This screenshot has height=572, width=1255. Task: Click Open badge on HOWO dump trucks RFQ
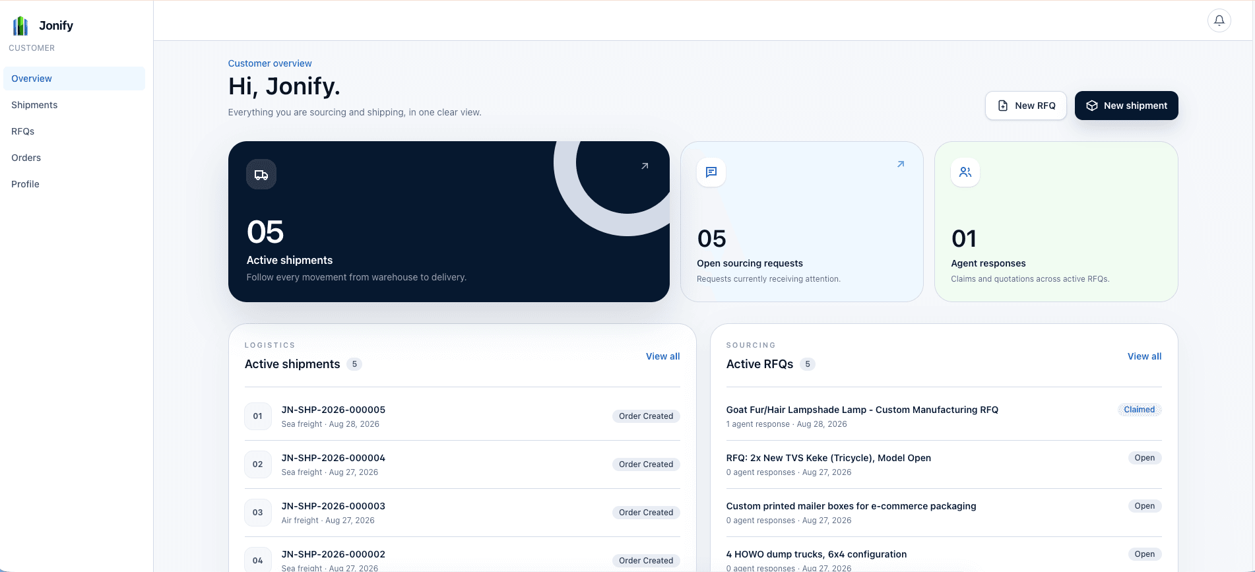[x=1145, y=554]
